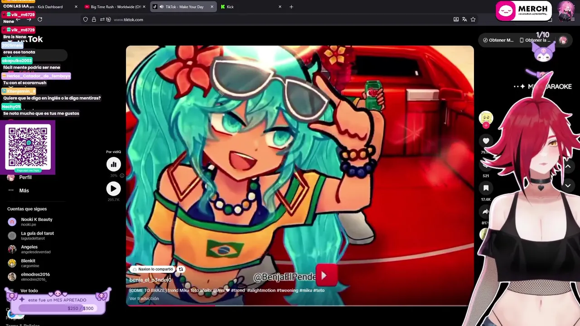Reload the current page
580x326 pixels.
(x=40, y=19)
